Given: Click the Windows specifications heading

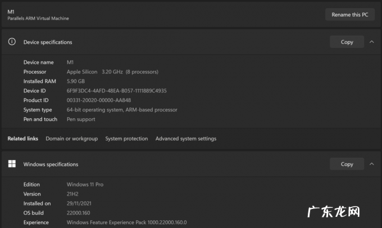Looking at the screenshot, I should [x=51, y=164].
